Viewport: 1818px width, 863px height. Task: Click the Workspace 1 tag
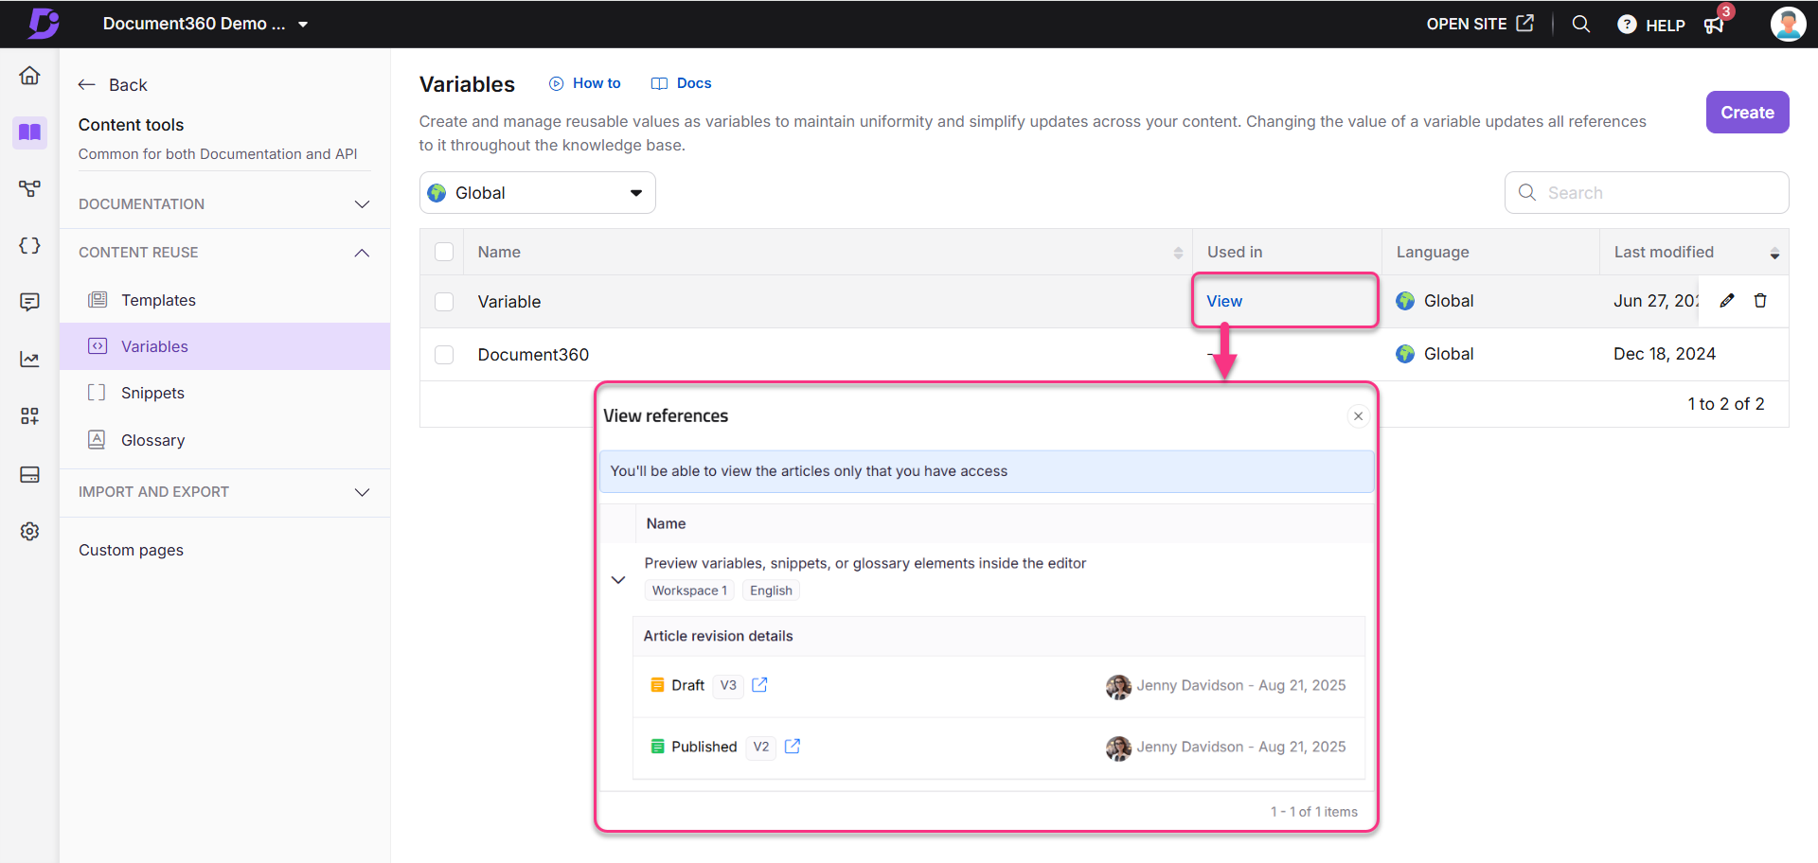point(689,590)
